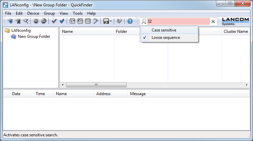
Task: Open the dropdown arrow beside the save disk icon
Action: pyautogui.click(x=111, y=21)
